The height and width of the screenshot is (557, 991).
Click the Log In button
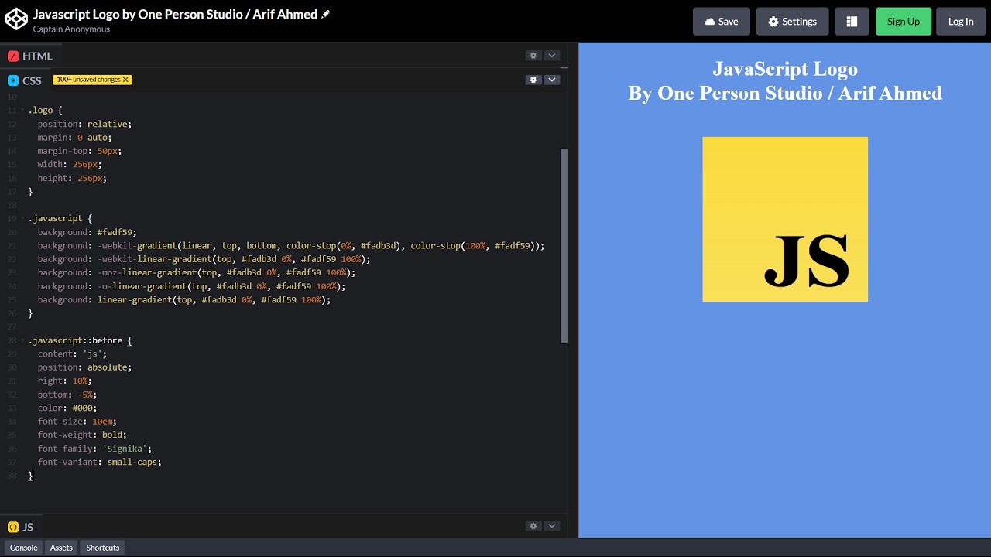(961, 22)
